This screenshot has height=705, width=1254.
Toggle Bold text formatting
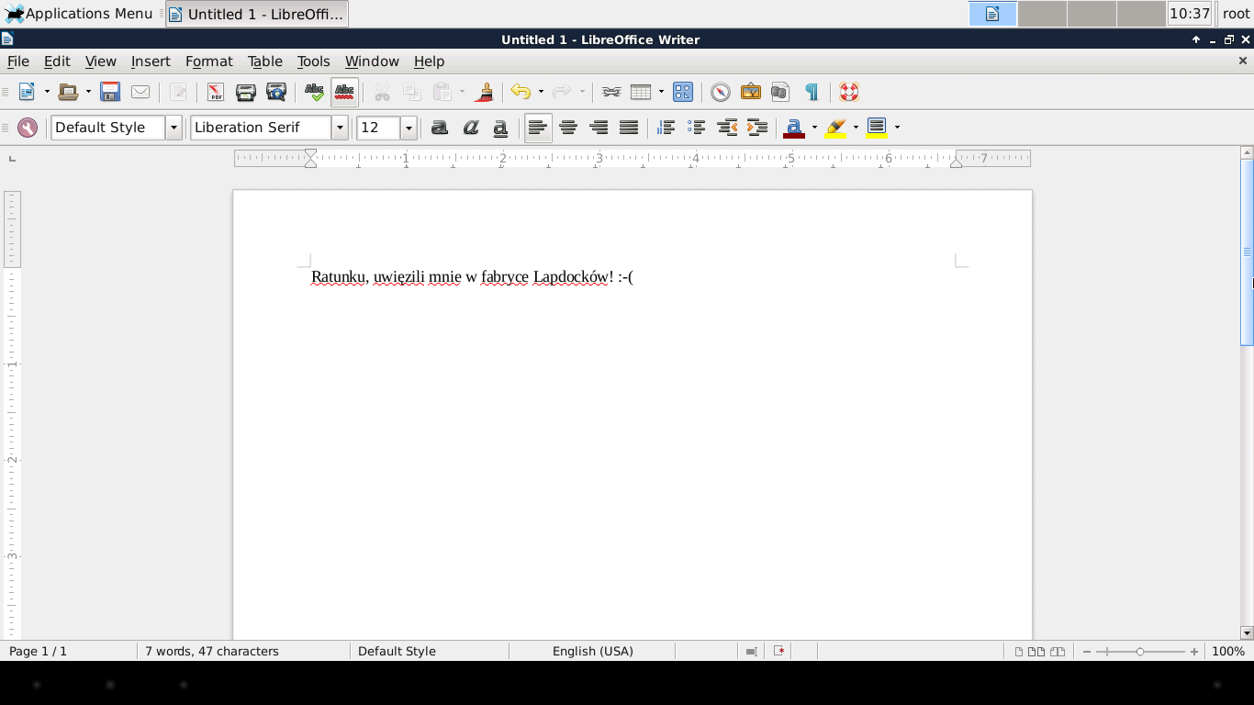click(440, 128)
